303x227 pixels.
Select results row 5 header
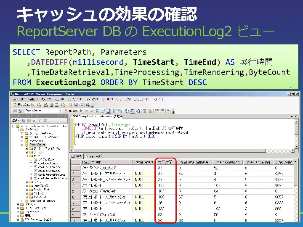tap(75, 191)
